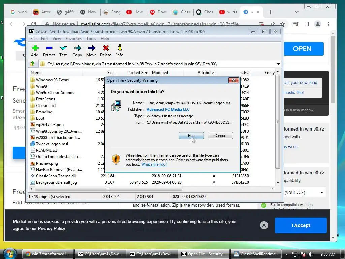Select the BackgroundDefault.jpg file

[57, 182]
